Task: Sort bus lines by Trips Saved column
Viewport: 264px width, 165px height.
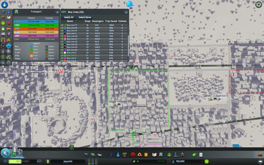Action: (111, 21)
